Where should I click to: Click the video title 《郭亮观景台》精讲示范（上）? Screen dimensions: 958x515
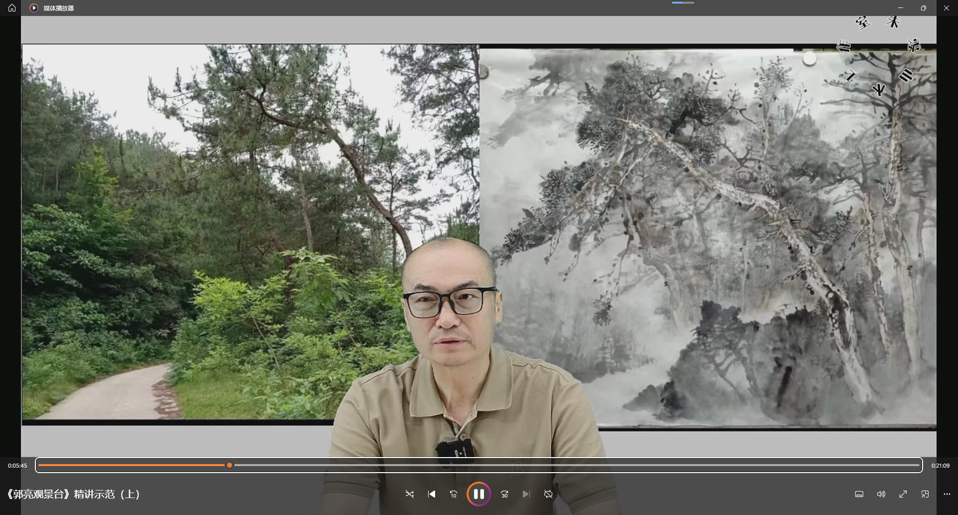pyautogui.click(x=73, y=494)
